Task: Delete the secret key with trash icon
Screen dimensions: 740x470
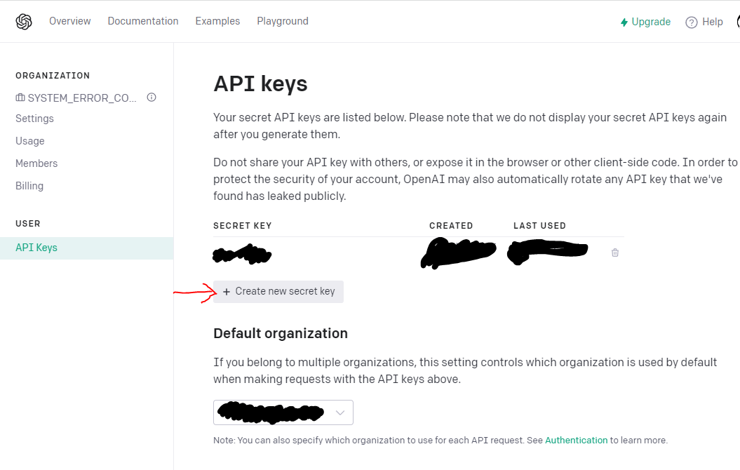Action: [x=615, y=253]
